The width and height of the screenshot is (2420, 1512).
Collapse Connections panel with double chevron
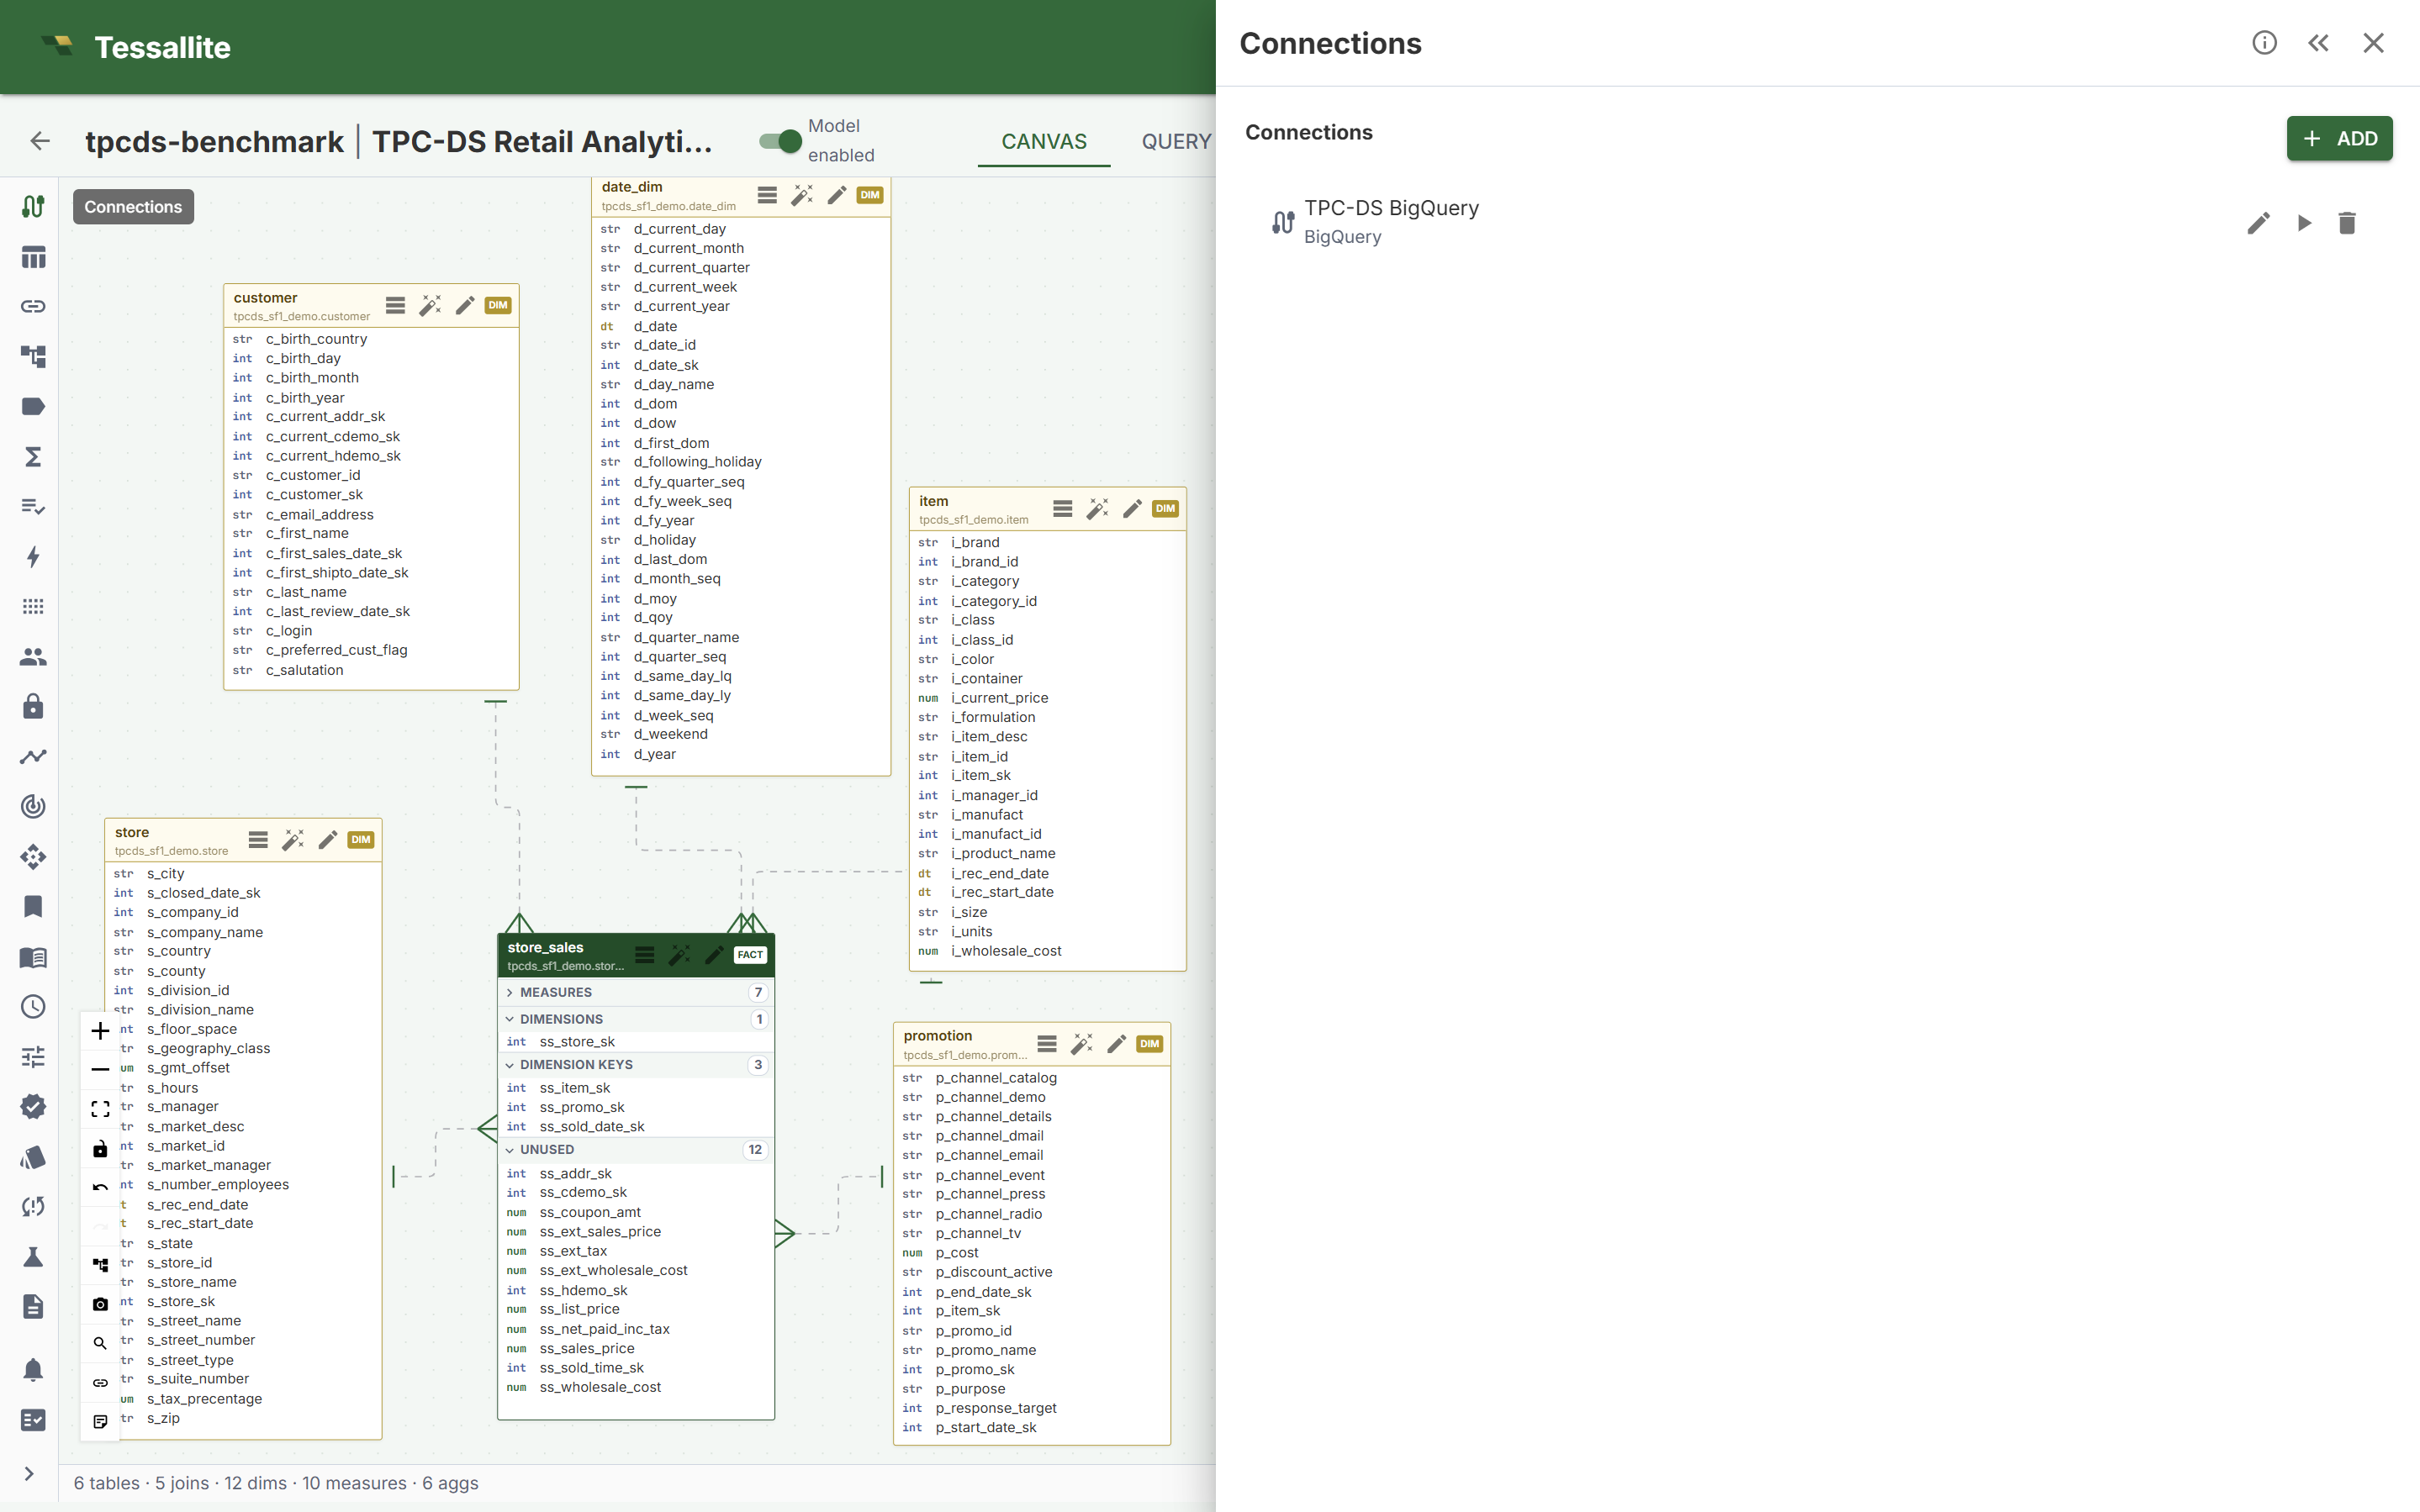coord(2318,43)
